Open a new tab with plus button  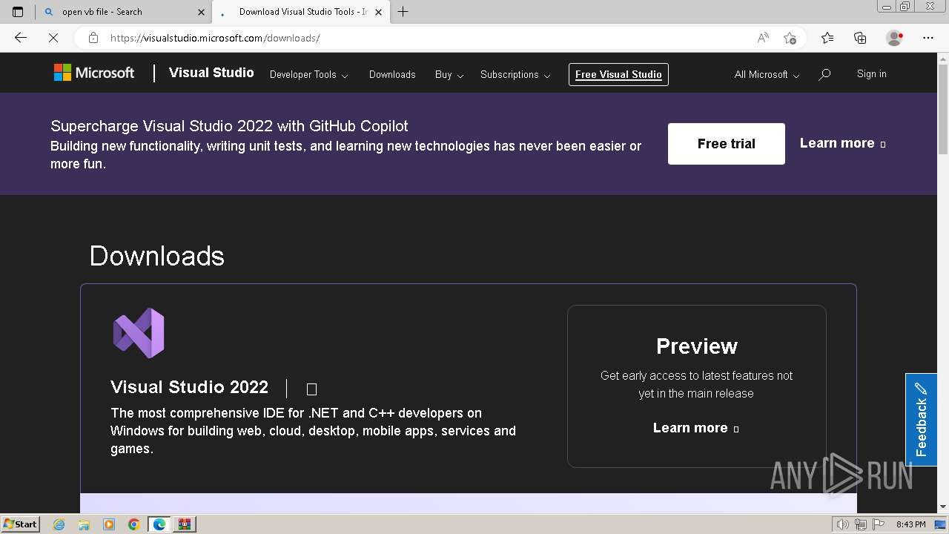click(403, 12)
